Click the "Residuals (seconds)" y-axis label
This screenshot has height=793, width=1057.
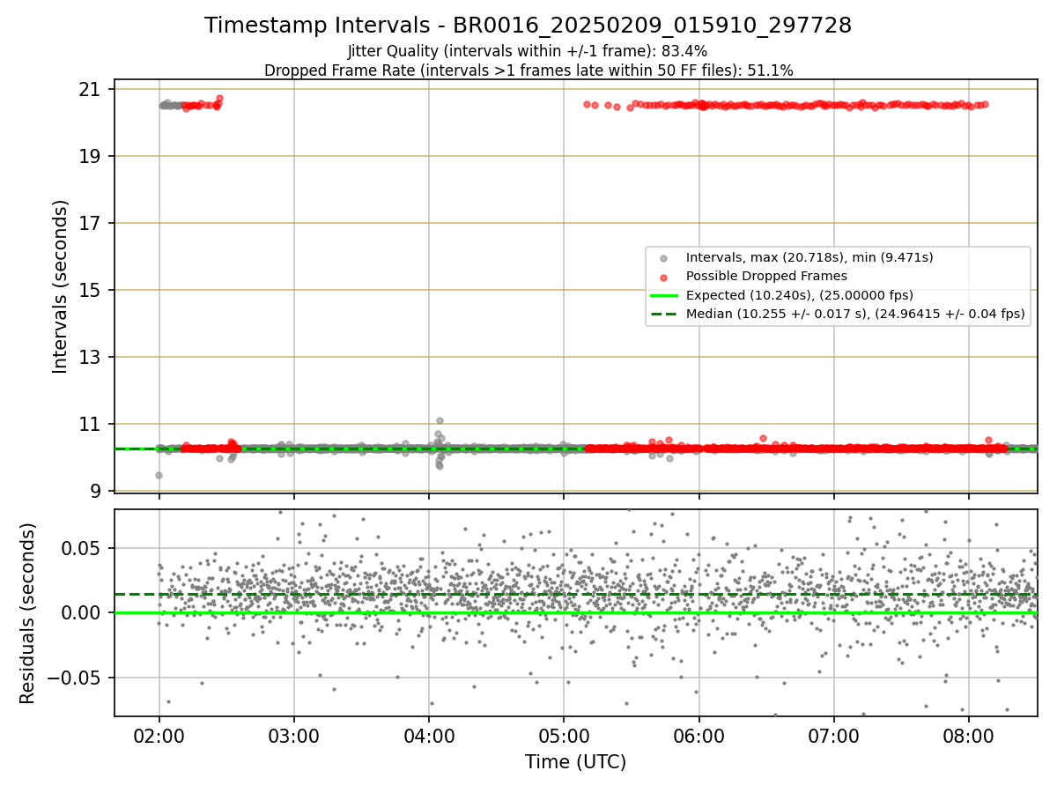(27, 613)
